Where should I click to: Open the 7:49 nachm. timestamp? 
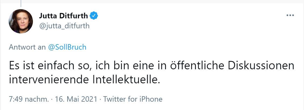(x=29, y=99)
